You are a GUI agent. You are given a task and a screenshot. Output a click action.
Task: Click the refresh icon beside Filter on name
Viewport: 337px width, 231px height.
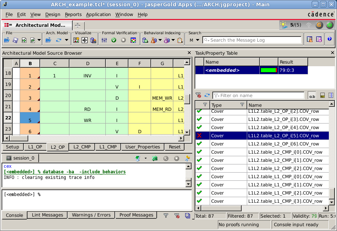(207, 95)
